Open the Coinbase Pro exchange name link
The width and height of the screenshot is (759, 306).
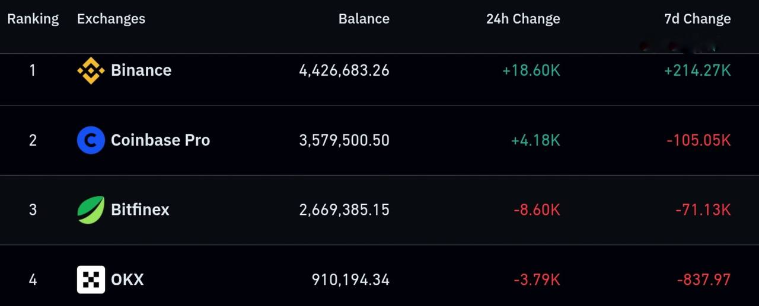coord(161,140)
